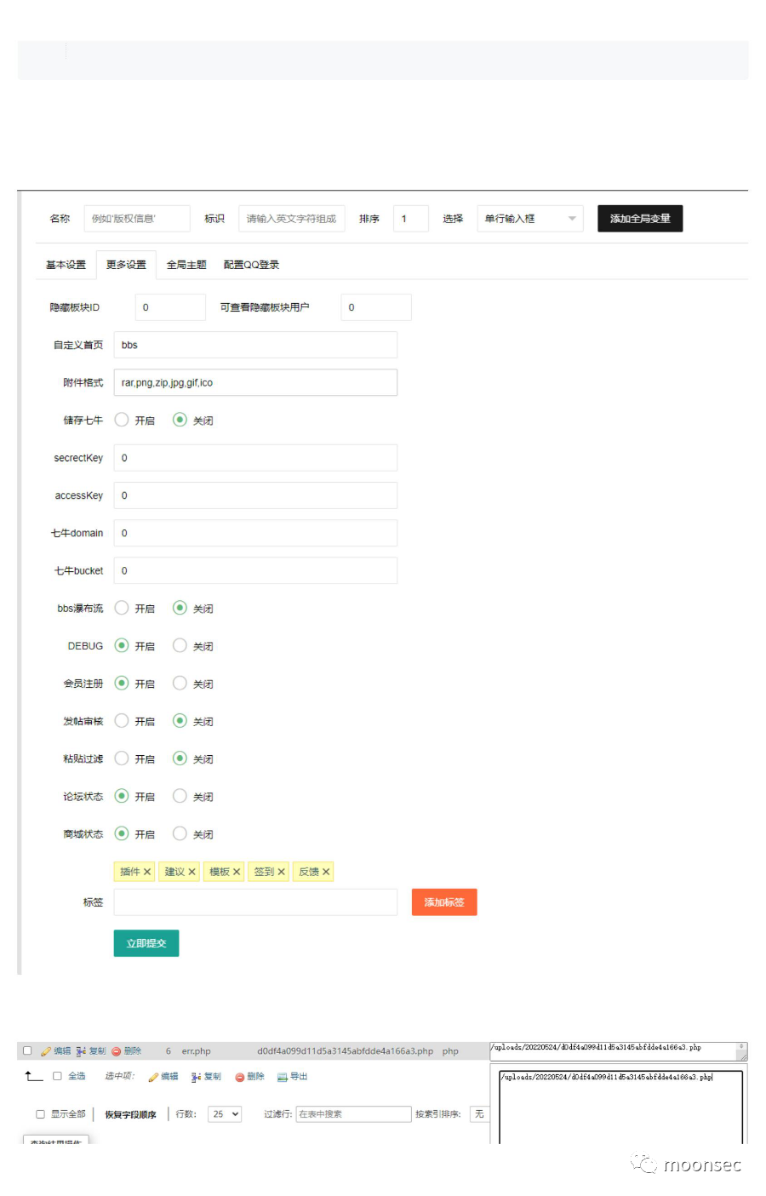Click the row edit pencil icon for err.php
The width and height of the screenshot is (766, 1196).
[x=46, y=1051]
